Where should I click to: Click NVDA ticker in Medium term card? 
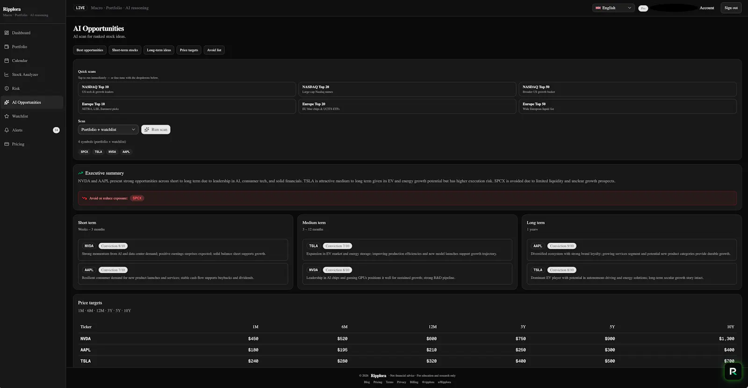coord(313,270)
